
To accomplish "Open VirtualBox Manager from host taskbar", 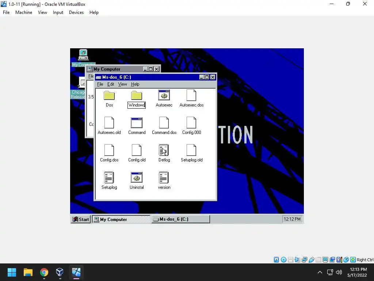I will click(60, 272).
